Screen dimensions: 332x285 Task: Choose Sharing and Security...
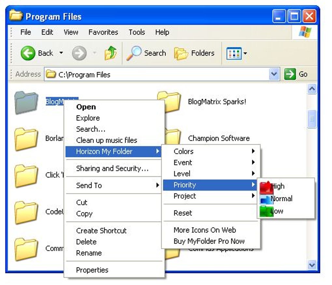click(x=114, y=168)
